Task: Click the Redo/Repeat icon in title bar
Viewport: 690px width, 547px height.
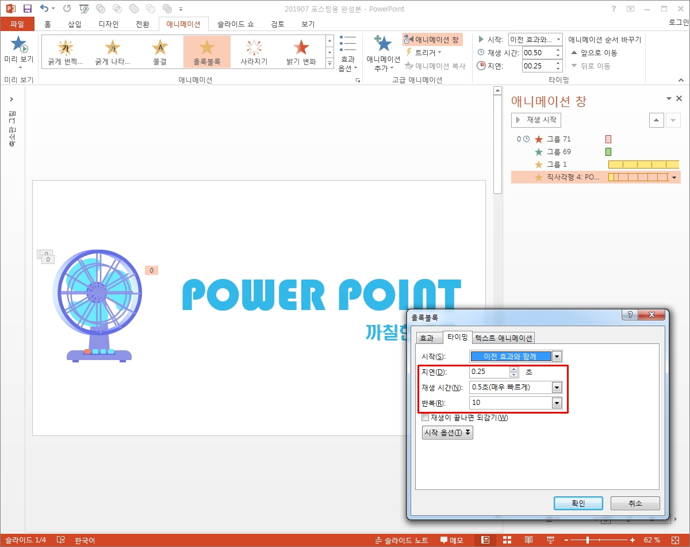Action: click(x=67, y=9)
